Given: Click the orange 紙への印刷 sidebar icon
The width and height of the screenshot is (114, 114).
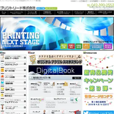Looking at the screenshot, I should point(2,70).
